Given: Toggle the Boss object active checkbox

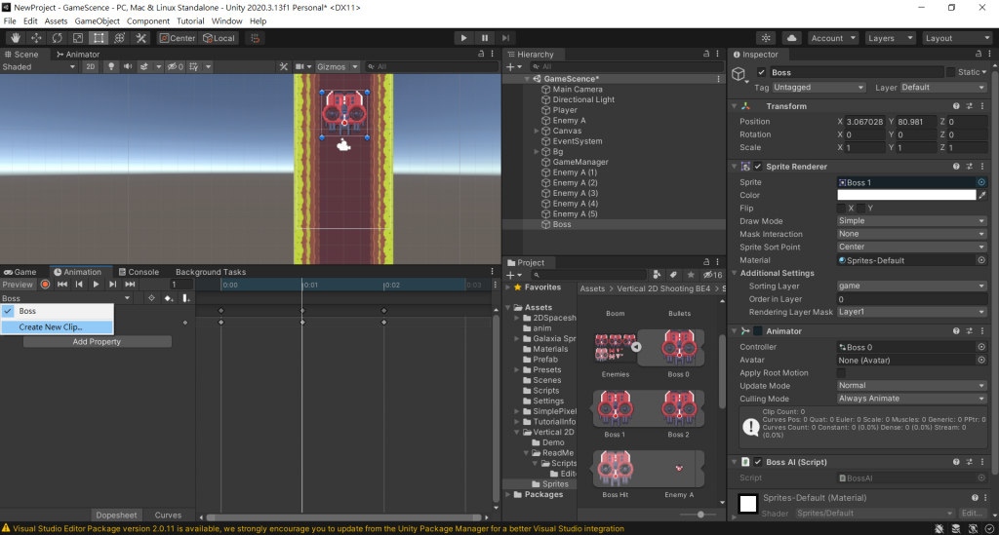Looking at the screenshot, I should [x=761, y=72].
